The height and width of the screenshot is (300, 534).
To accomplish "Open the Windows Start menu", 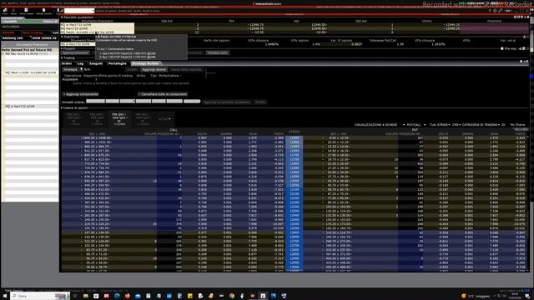I will click(5, 296).
